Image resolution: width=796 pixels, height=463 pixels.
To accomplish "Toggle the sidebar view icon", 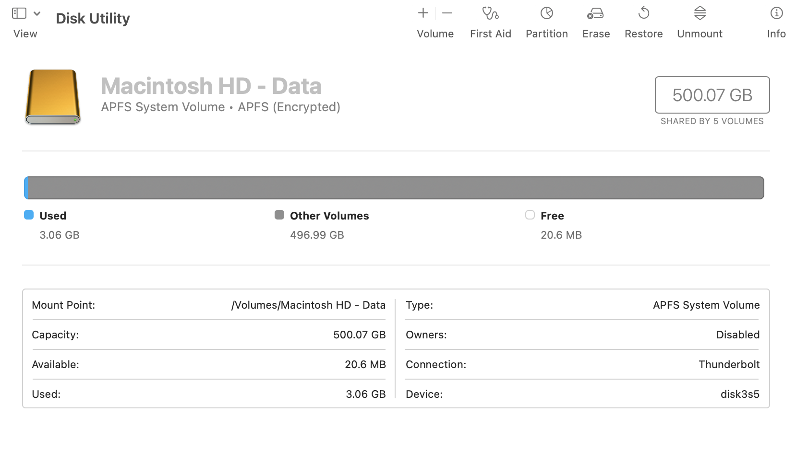I will (19, 13).
